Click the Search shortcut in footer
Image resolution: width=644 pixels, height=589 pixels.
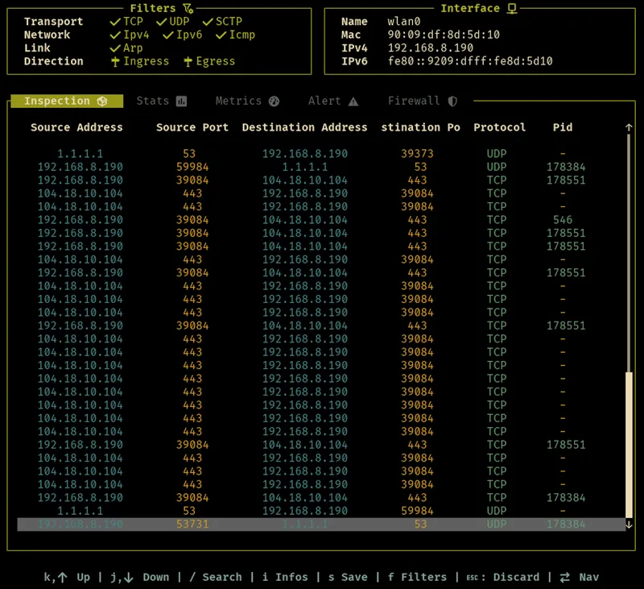pyautogui.click(x=216, y=577)
